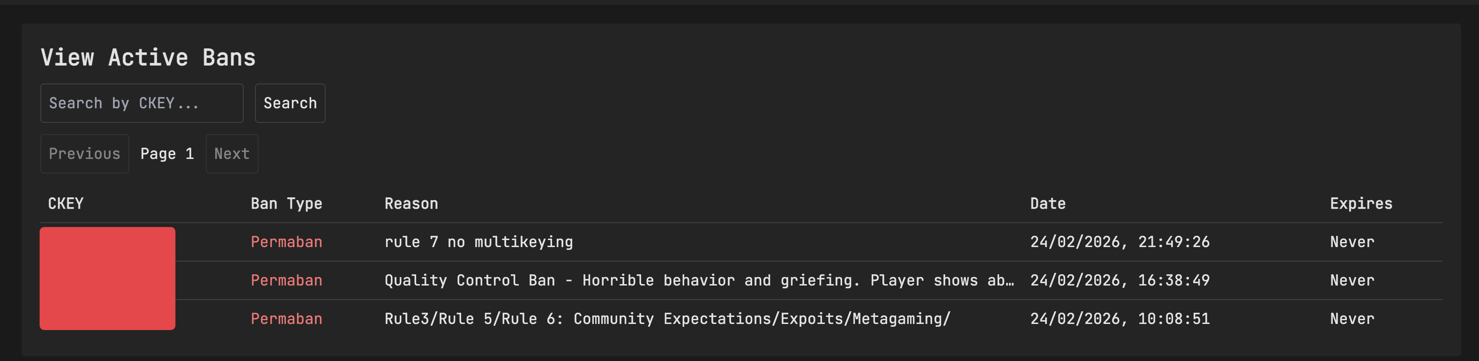Click the Ban Type column header
Viewport: 1479px width, 361px height.
286,203
